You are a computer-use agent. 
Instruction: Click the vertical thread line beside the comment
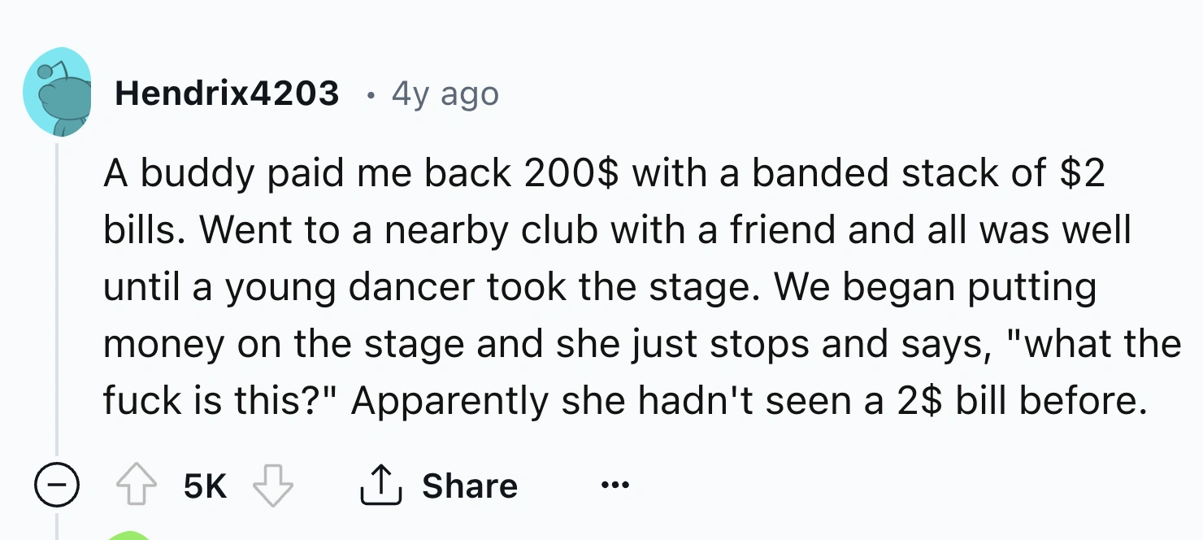point(57,301)
